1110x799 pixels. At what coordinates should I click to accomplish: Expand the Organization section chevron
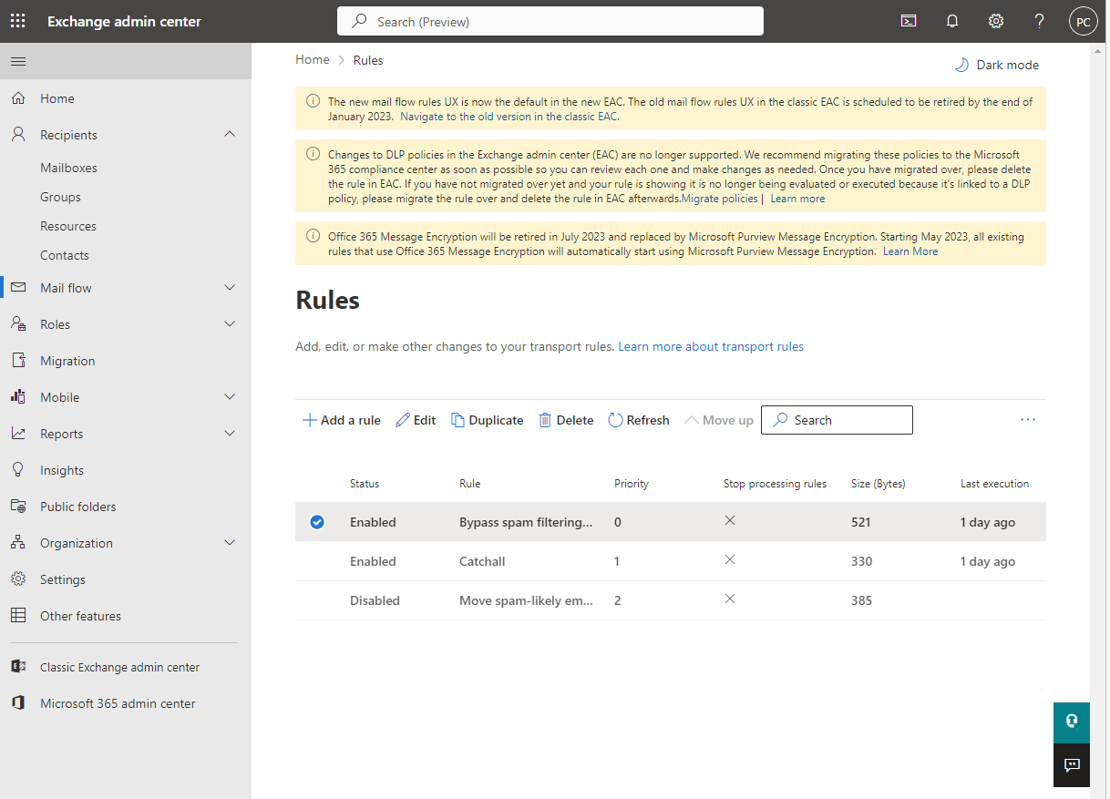pyautogui.click(x=230, y=543)
